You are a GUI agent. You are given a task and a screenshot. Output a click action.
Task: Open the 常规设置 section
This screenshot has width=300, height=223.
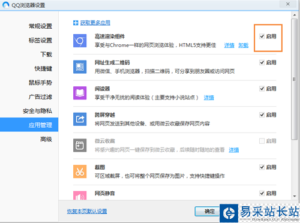pos(40,26)
